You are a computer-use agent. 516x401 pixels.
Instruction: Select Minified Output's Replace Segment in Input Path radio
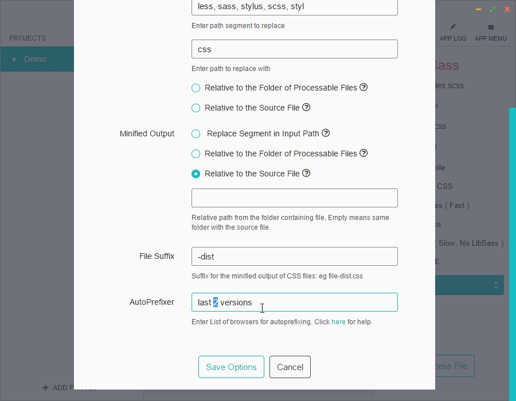point(196,133)
